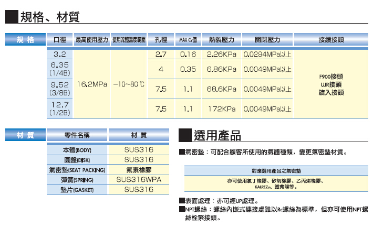Select the blue 材質 section label
This screenshot has height=227, width=373.
tap(25, 135)
